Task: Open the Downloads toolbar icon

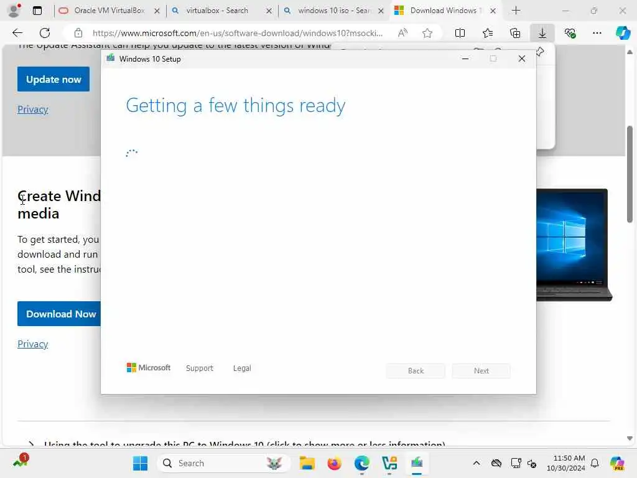Action: (x=542, y=33)
